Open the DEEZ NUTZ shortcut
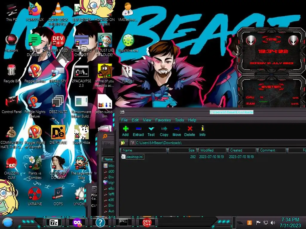The image size is (306, 229). tap(58, 104)
